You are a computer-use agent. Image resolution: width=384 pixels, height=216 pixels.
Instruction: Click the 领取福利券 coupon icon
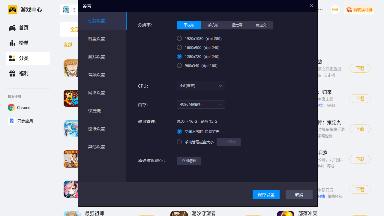pyautogui.click(x=349, y=9)
